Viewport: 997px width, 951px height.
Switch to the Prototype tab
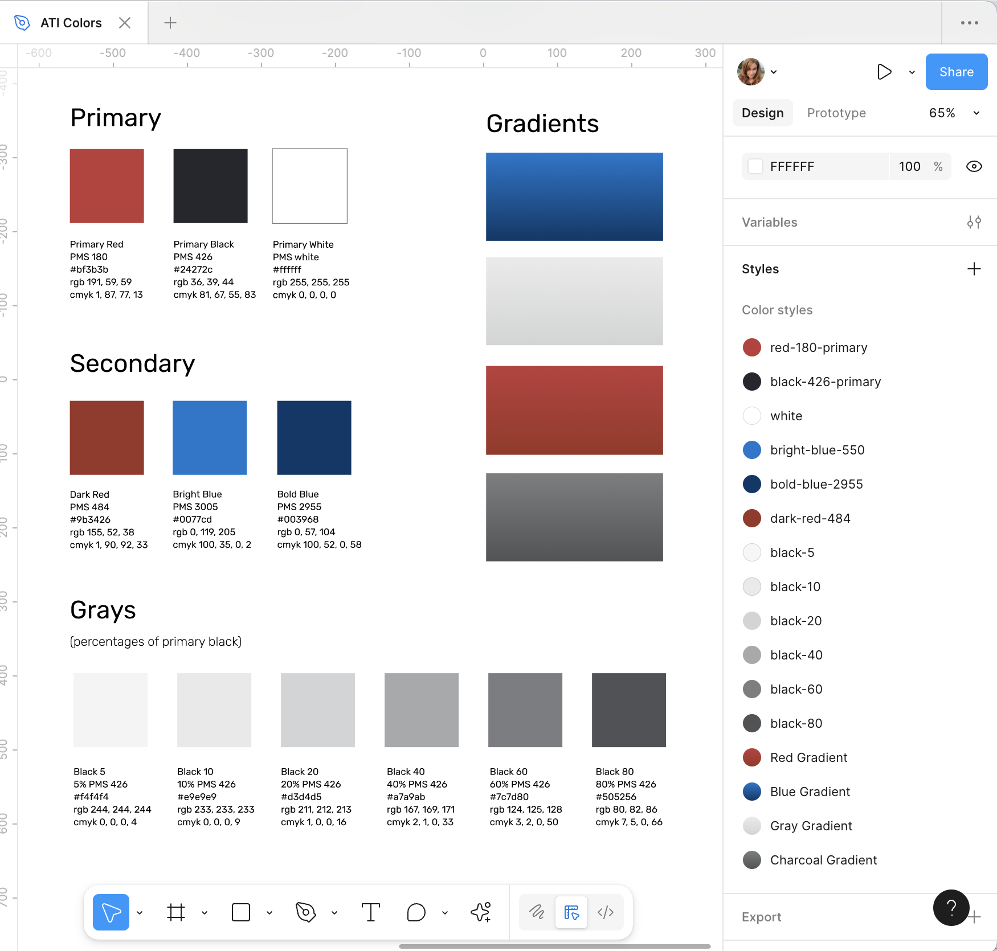[x=836, y=113]
